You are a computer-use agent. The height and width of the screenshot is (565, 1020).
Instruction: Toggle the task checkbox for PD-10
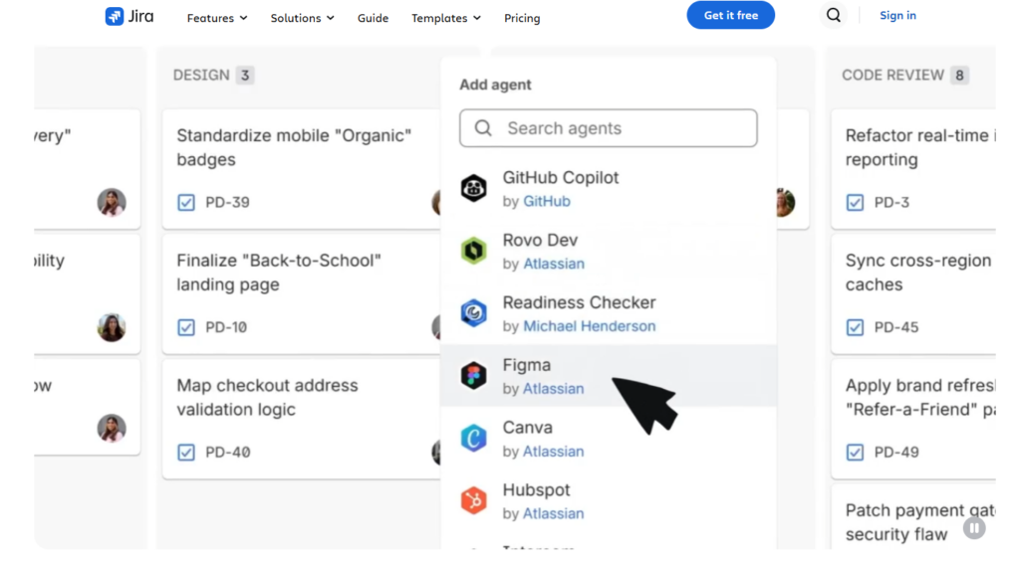click(186, 327)
